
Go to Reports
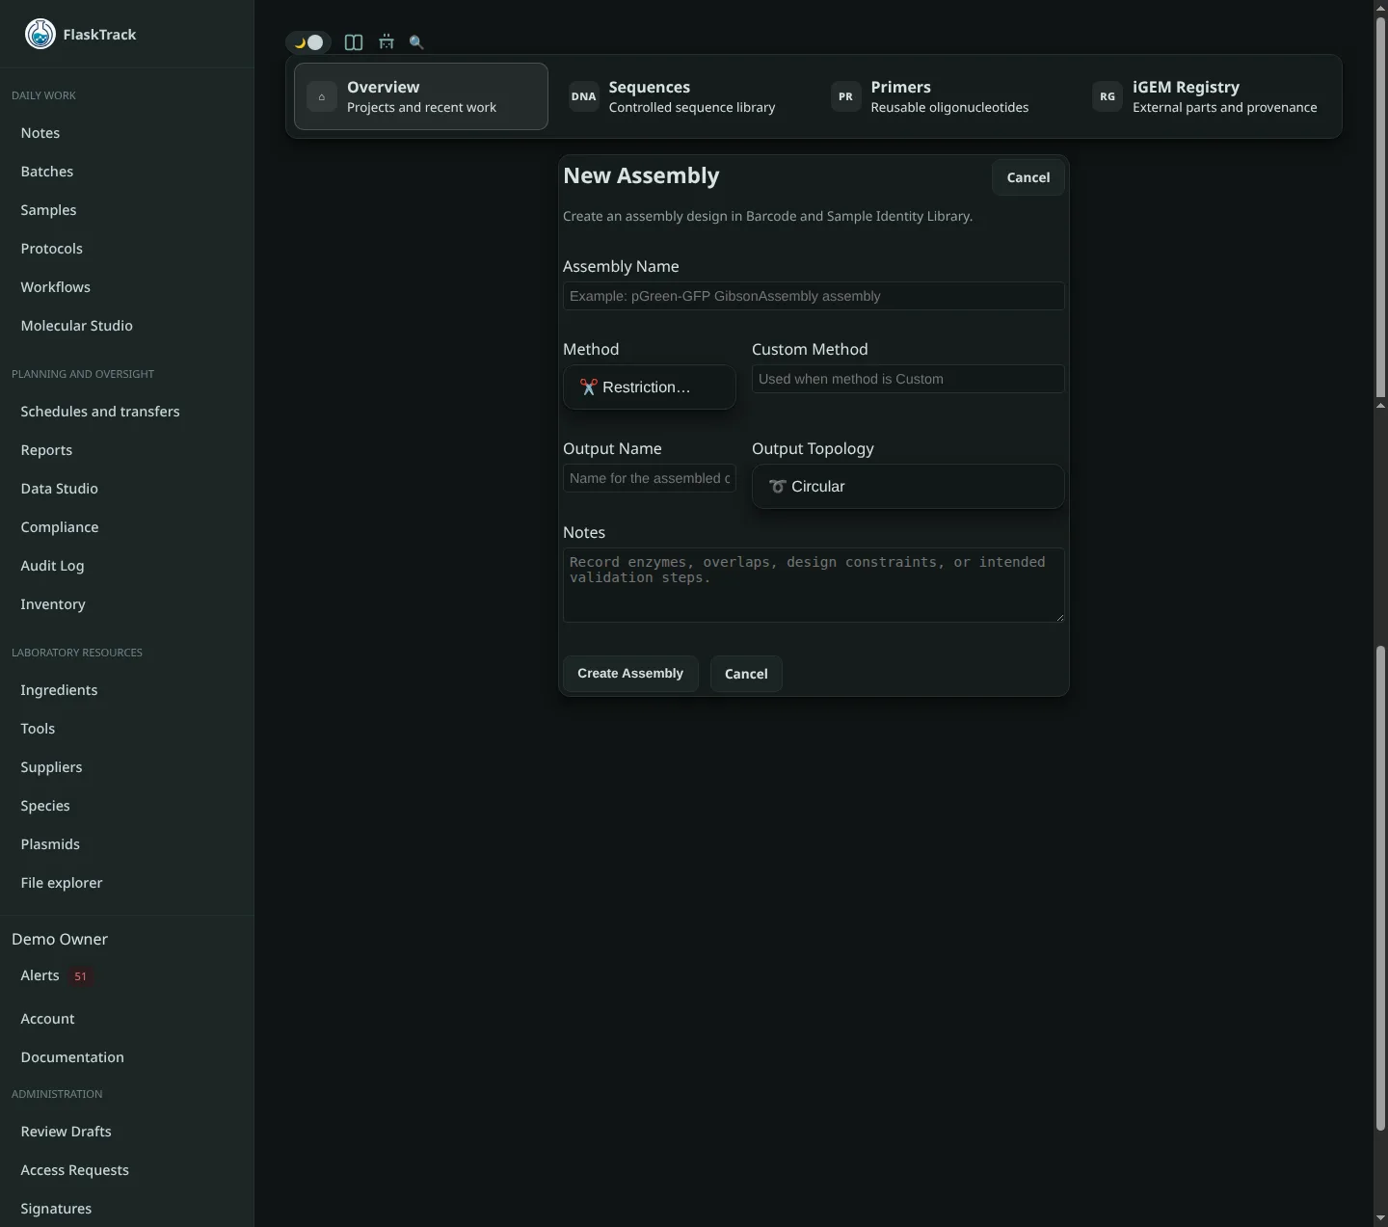pyautogui.click(x=46, y=450)
